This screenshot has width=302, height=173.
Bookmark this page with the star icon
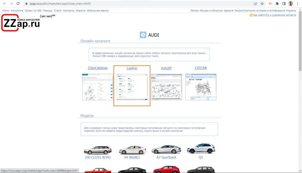(262, 4)
